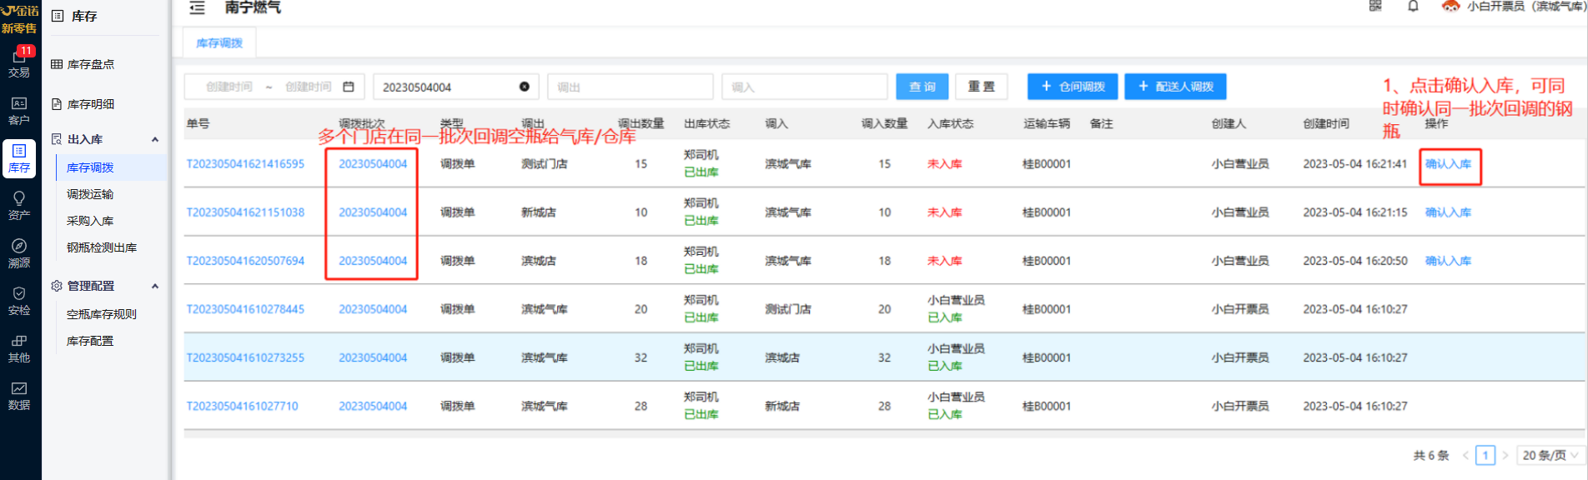1588x480 pixels.
Task: Clear the batch number 20230504004 field
Action: tap(524, 87)
